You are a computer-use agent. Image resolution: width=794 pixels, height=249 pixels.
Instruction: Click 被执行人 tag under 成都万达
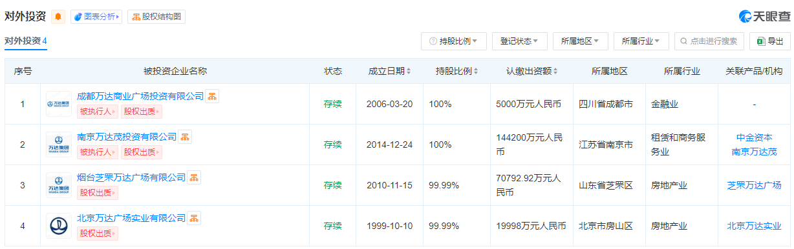[x=98, y=112]
